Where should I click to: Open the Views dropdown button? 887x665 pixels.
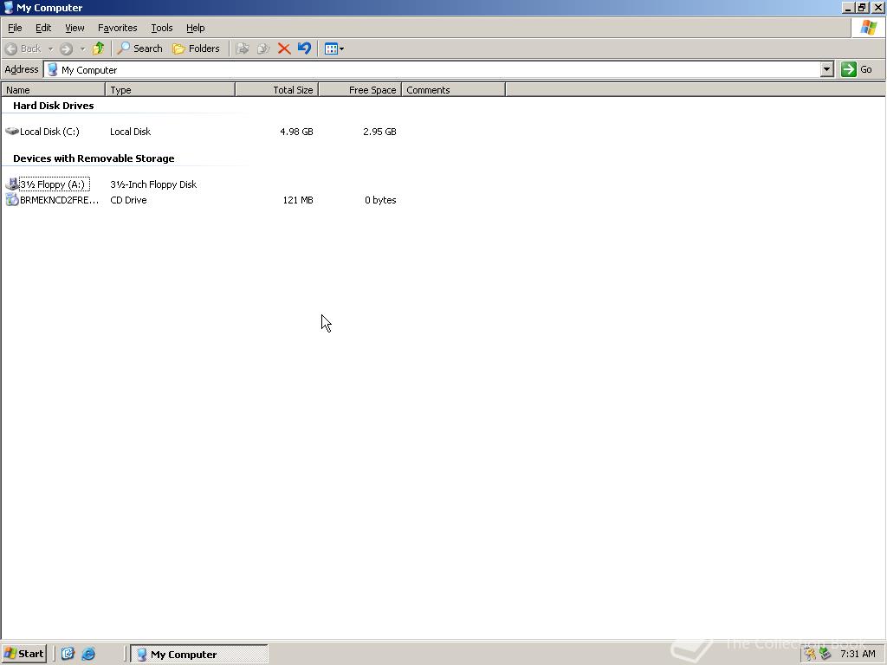[333, 48]
